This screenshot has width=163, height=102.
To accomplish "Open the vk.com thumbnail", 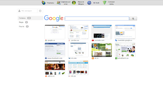I will pyautogui.click(x=78, y=50).
